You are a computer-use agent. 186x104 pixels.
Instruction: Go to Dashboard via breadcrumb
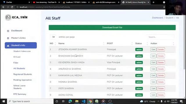tap(158, 18)
